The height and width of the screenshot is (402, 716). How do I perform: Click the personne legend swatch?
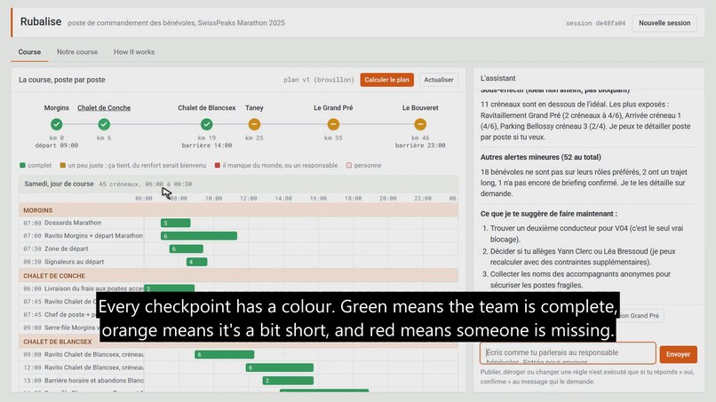tap(349, 165)
